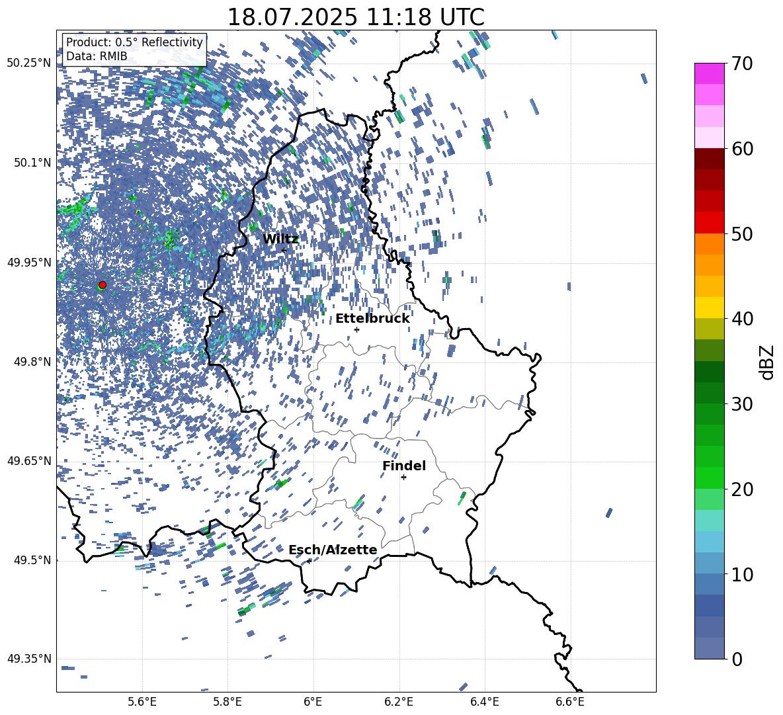Click the 49.65°N latitude label
Screen dimensions: 783x715
(29, 461)
